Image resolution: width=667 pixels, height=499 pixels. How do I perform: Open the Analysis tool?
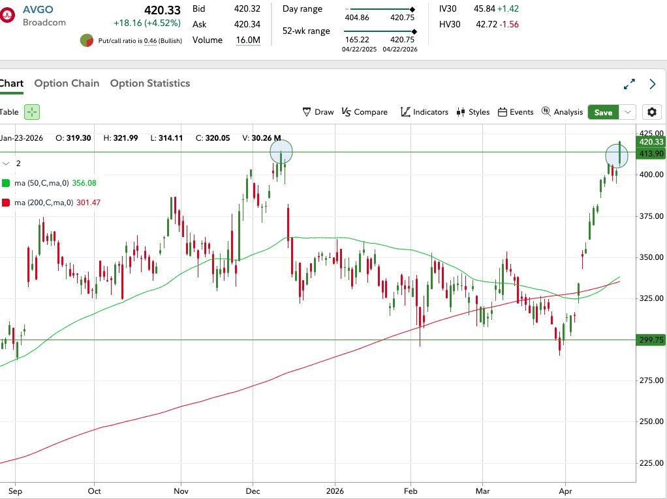coord(562,112)
